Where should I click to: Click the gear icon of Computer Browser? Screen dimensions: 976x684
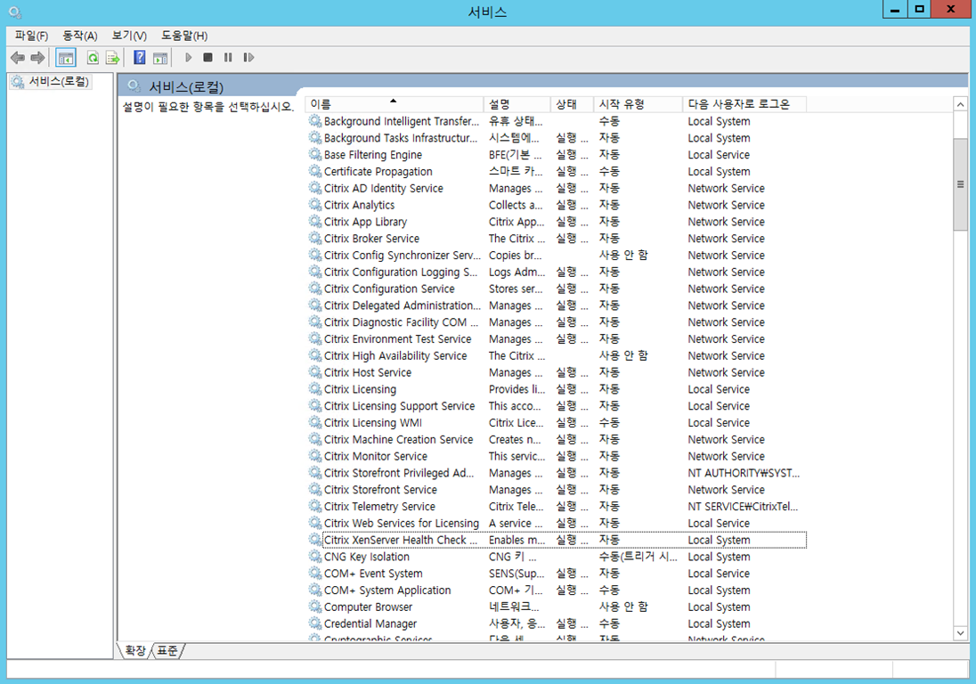click(315, 607)
